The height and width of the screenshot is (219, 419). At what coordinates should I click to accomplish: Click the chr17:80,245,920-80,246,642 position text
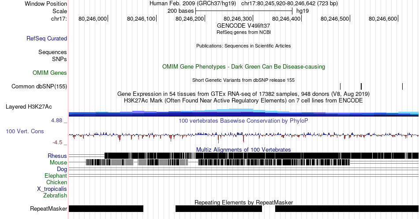click(289, 4)
